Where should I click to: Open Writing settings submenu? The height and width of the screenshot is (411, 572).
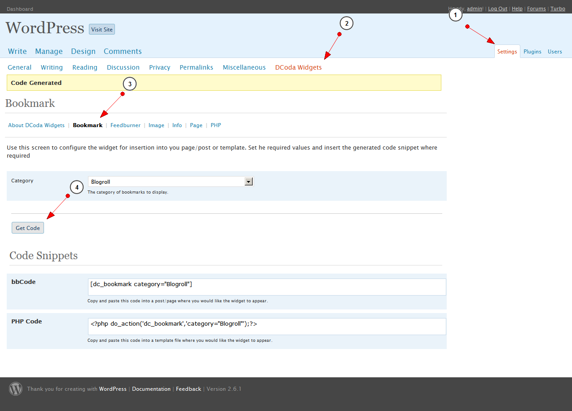point(52,67)
